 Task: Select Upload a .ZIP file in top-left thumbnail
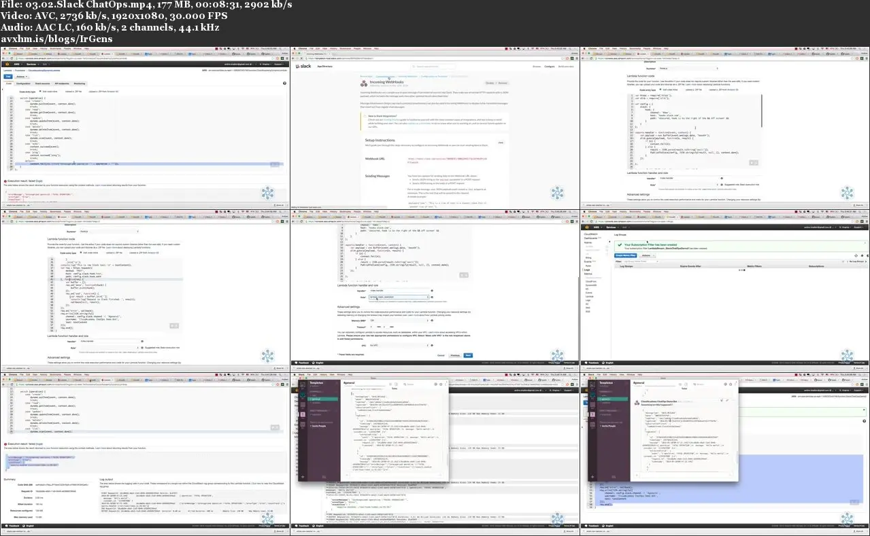point(73,92)
